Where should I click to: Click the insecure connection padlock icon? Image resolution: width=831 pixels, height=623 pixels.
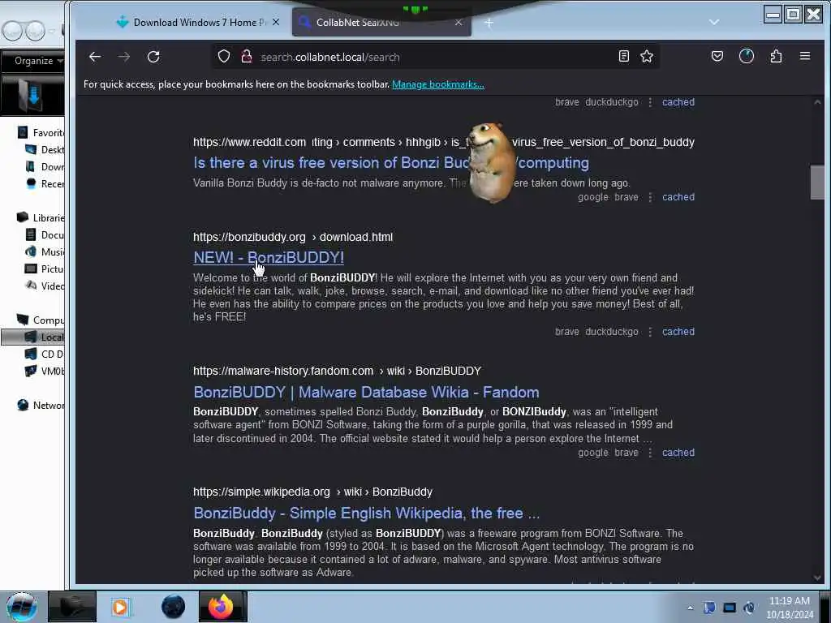tap(247, 57)
